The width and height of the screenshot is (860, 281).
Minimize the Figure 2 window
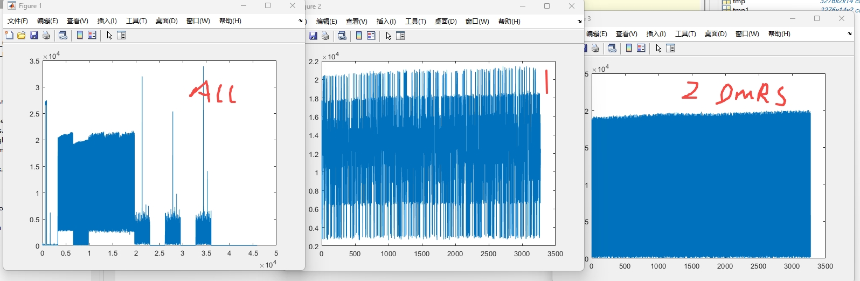(522, 6)
